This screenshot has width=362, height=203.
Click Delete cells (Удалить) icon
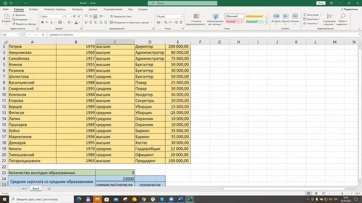[286, 16]
